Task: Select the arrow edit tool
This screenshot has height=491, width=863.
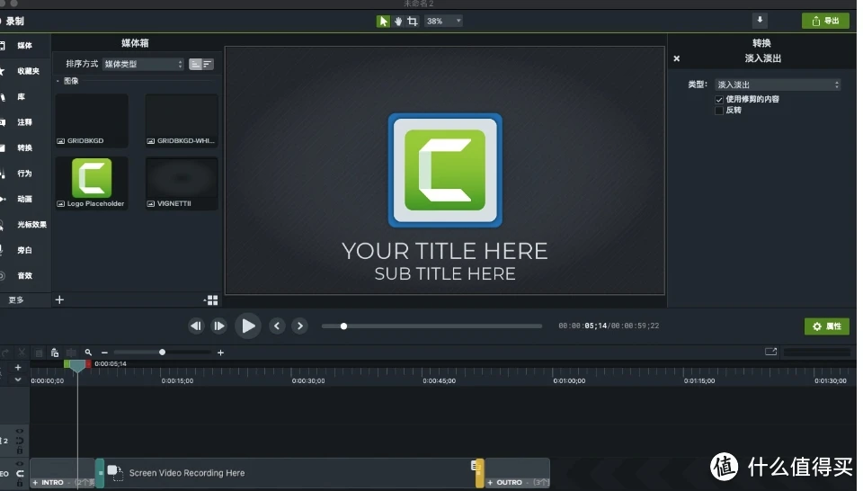Action: pyautogui.click(x=383, y=21)
